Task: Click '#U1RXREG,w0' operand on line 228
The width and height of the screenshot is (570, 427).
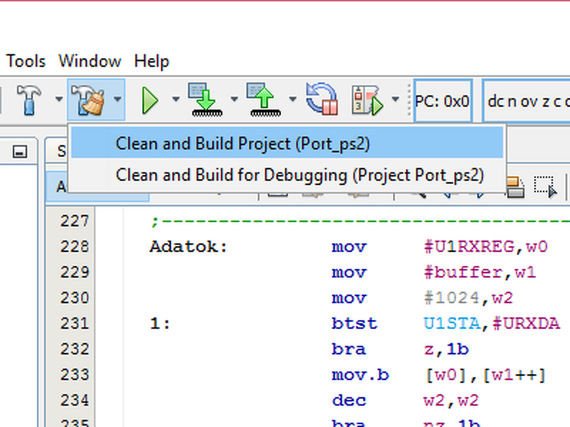Action: coord(486,246)
